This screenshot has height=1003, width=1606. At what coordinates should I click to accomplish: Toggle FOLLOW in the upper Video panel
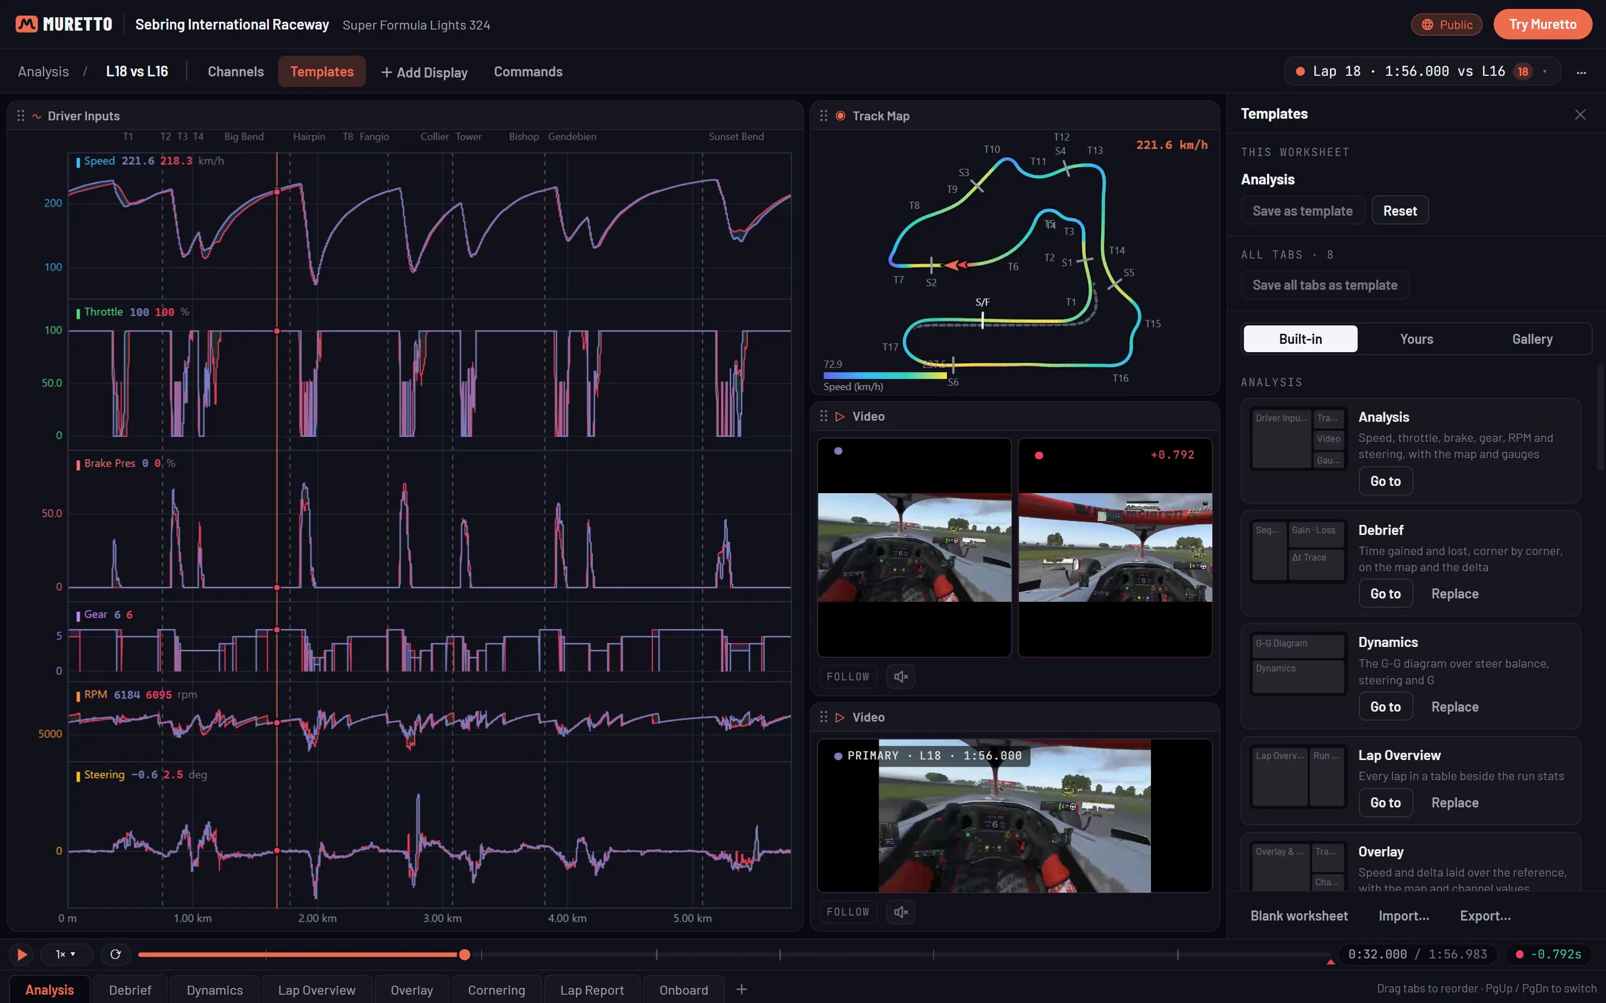848,676
